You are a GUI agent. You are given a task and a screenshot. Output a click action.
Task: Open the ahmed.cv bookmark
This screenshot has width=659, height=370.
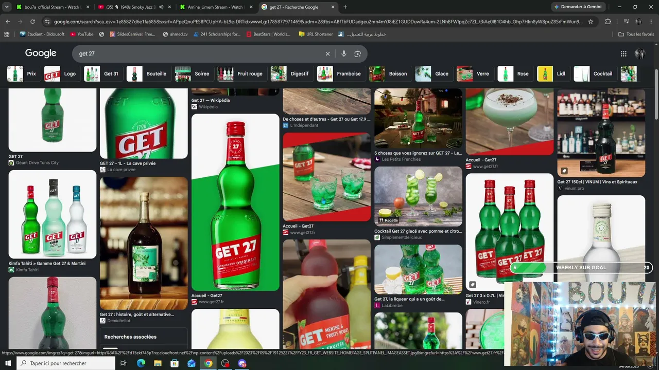point(176,34)
